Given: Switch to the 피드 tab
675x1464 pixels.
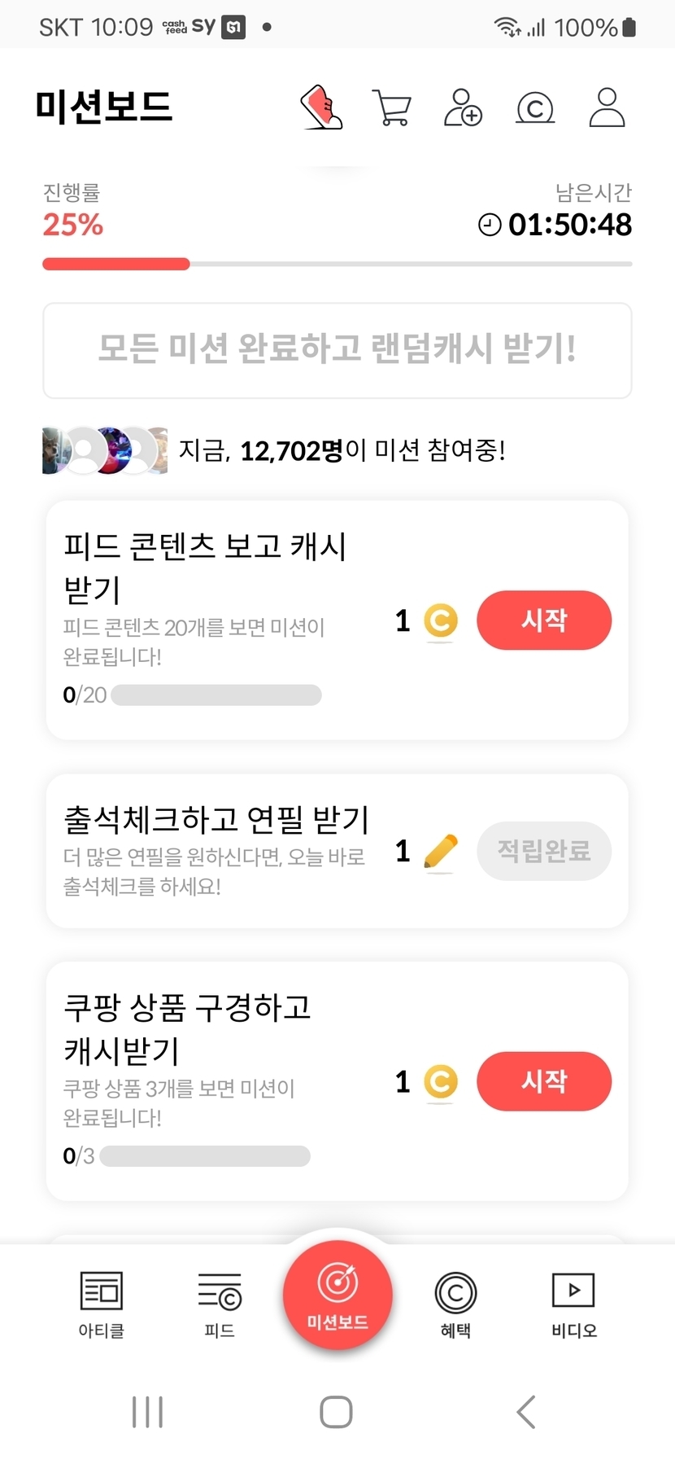Looking at the screenshot, I should point(220,1304).
